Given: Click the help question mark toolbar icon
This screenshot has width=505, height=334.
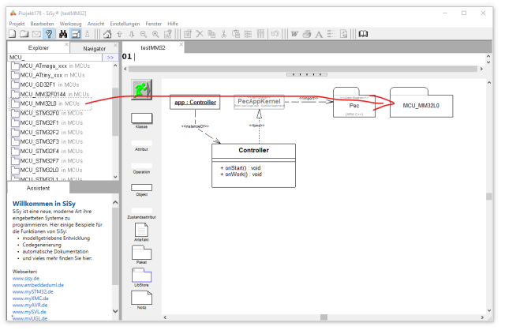Looking at the screenshot, I should click(x=49, y=34).
